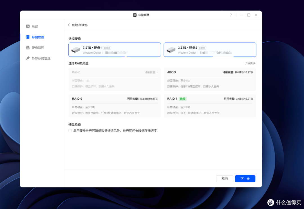304x209 pixels.
Task: Click the hard drive icon of 硬盘1
Action: pyautogui.click(x=76, y=50)
